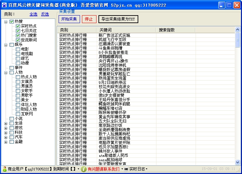Click 有问题请联系我们 contact link
The width and height of the screenshot is (242, 174).
coord(104,169)
